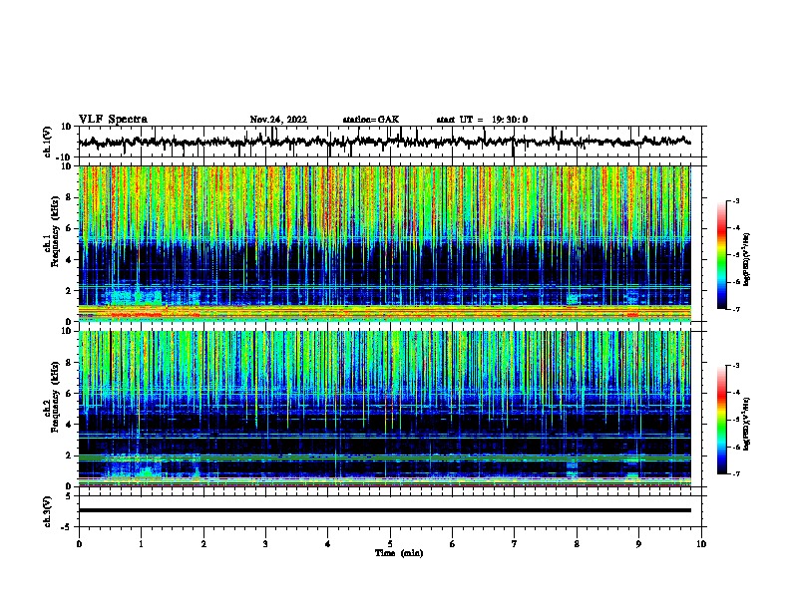Click the "-3" label on ch.1 color bar
The image size is (790, 610).
click(735, 200)
